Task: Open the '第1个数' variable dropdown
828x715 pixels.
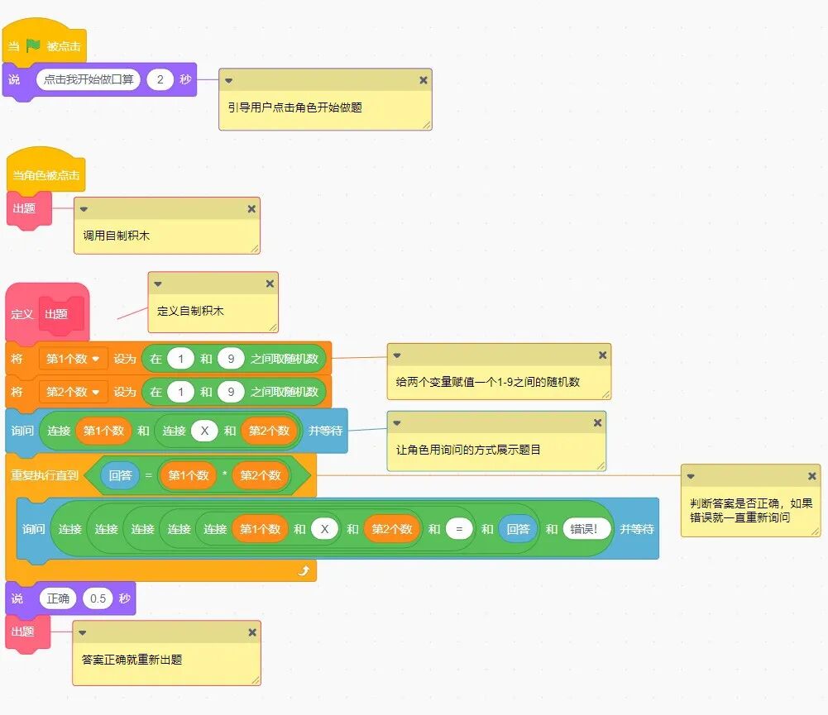Action: pyautogui.click(x=95, y=359)
